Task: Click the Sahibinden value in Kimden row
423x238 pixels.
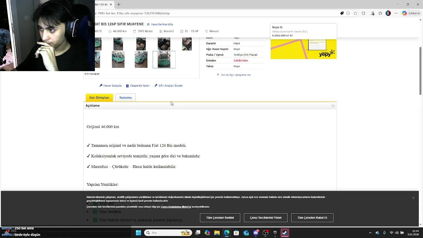Action: 241,60
